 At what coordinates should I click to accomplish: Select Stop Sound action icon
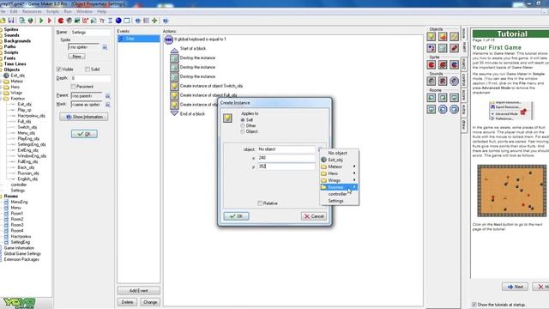point(443,82)
